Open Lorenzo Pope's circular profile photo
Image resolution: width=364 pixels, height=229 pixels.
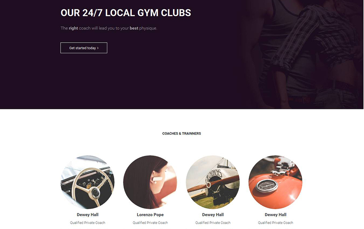click(x=150, y=182)
